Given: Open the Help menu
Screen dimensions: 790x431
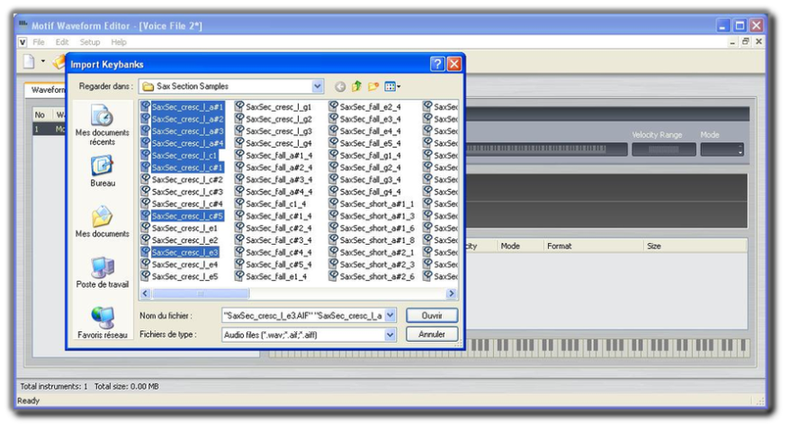Looking at the screenshot, I should pos(119,42).
